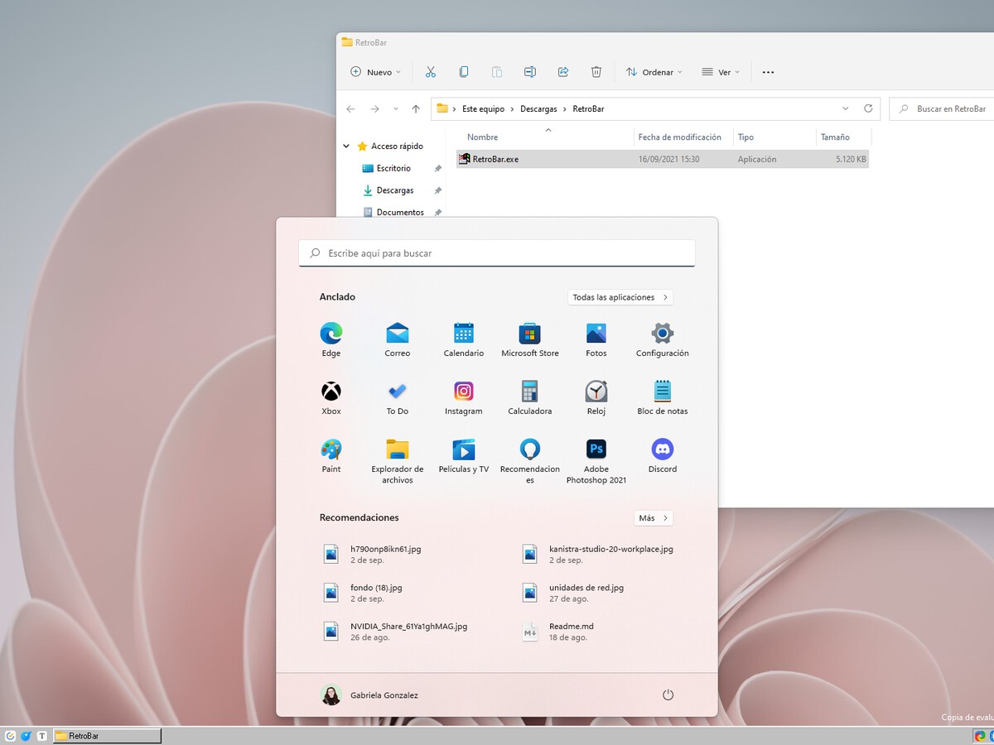Open recommended file NVIDIA_Share_61Ya1ghMAG.jpg

pyautogui.click(x=395, y=632)
